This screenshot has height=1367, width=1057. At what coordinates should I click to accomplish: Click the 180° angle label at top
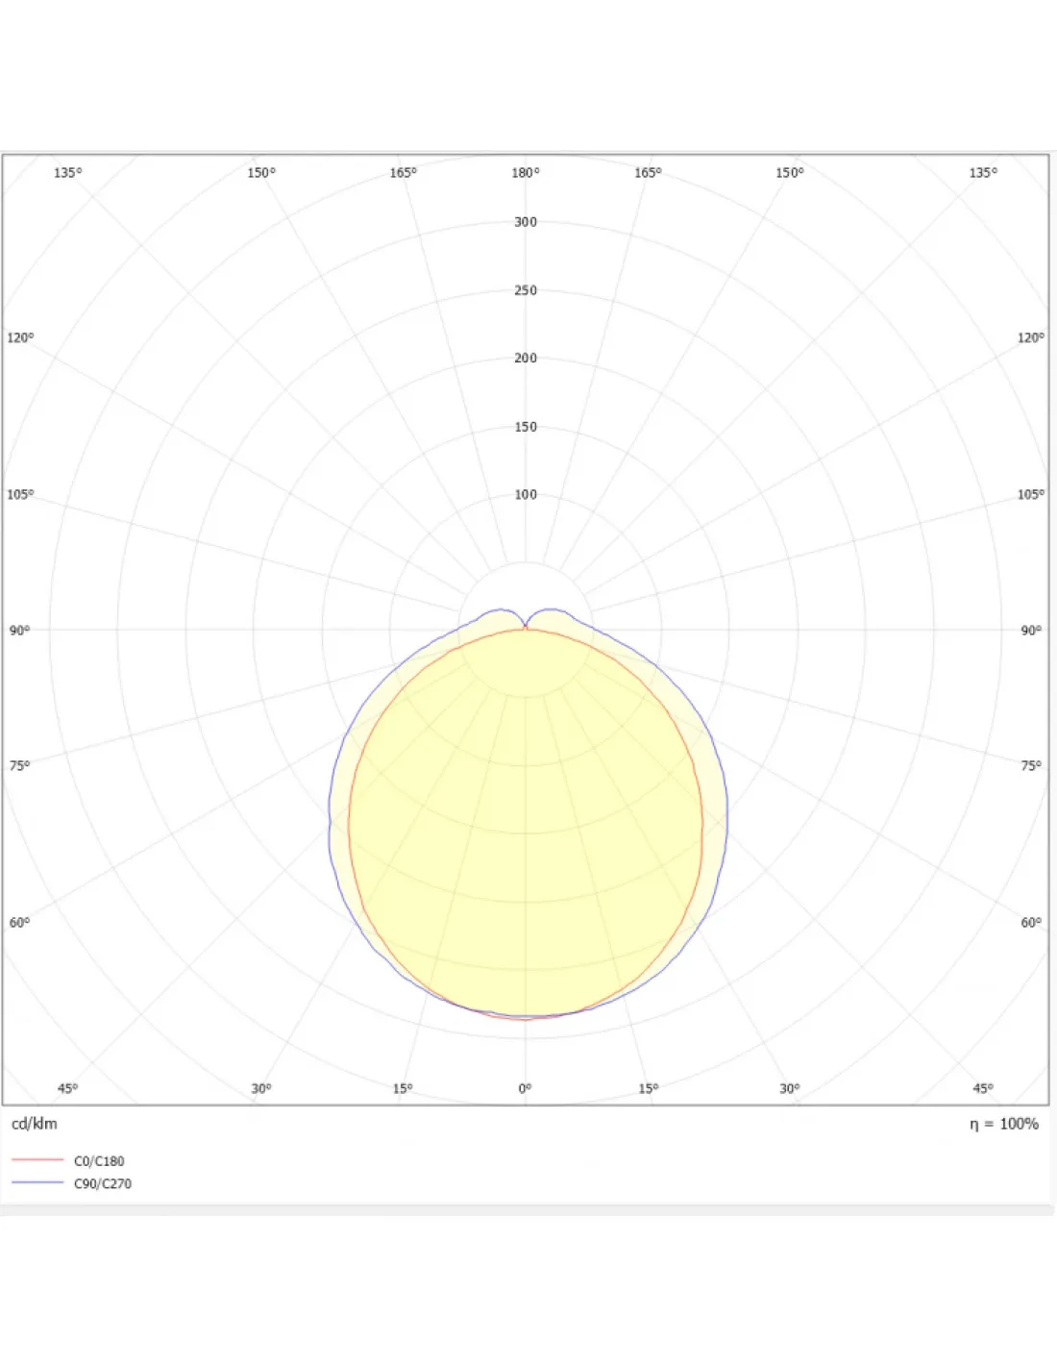[x=526, y=173]
